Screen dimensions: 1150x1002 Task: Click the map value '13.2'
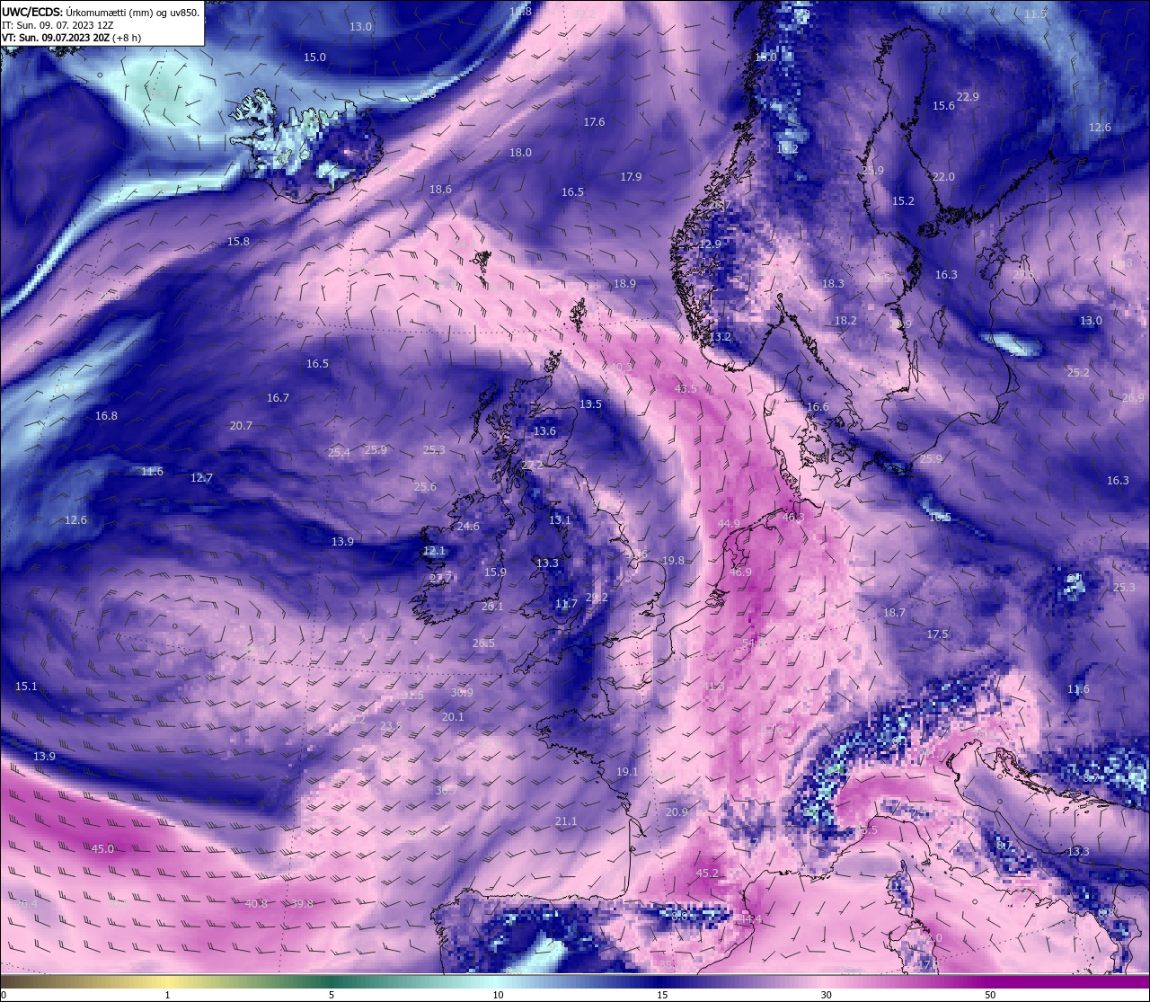pos(720,337)
